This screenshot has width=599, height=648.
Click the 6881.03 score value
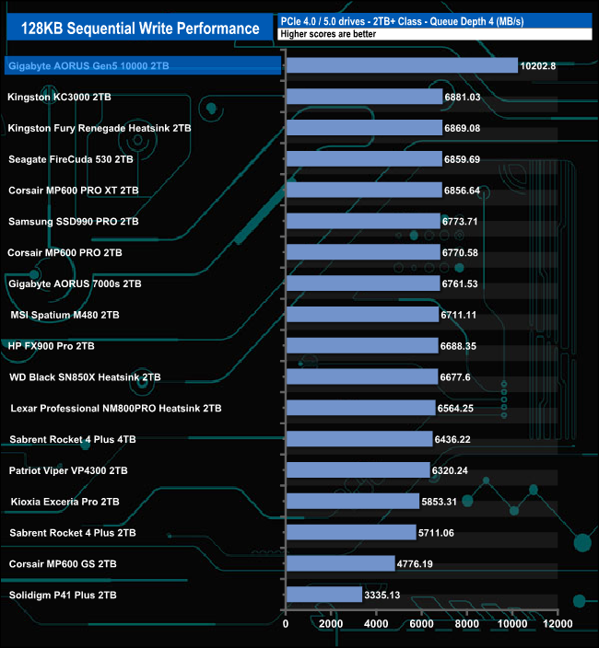[x=463, y=98]
